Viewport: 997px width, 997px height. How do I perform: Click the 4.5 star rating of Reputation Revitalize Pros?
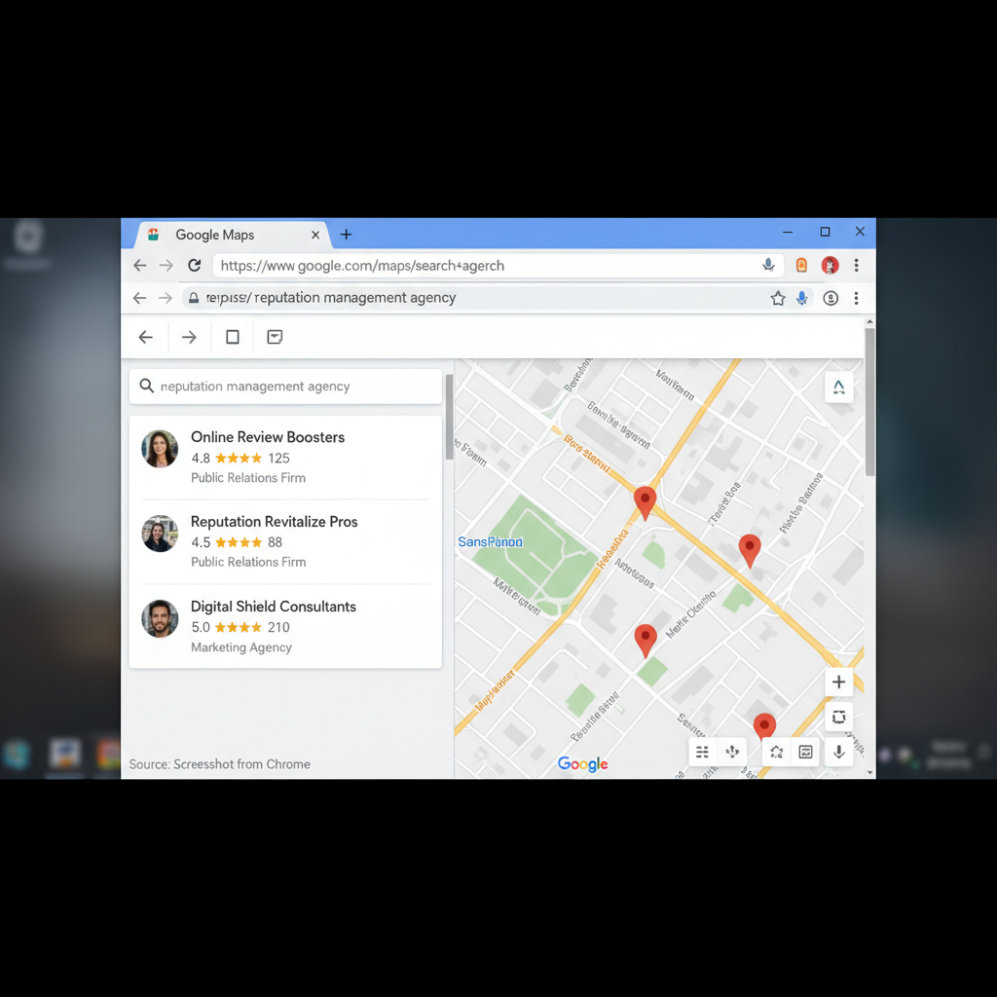pyautogui.click(x=237, y=542)
